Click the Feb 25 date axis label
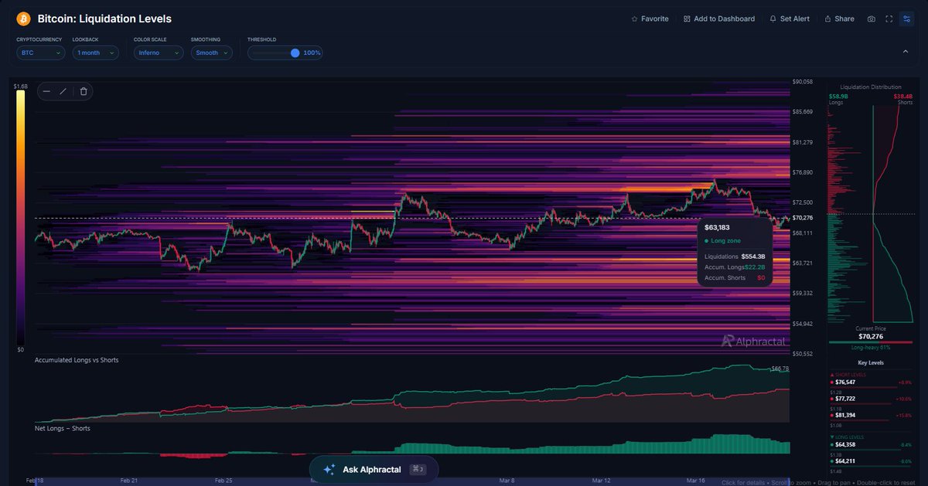The width and height of the screenshot is (928, 486). tap(223, 480)
